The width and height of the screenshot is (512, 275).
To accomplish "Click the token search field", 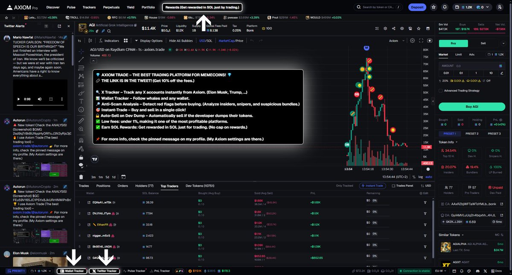I will 378,7.
